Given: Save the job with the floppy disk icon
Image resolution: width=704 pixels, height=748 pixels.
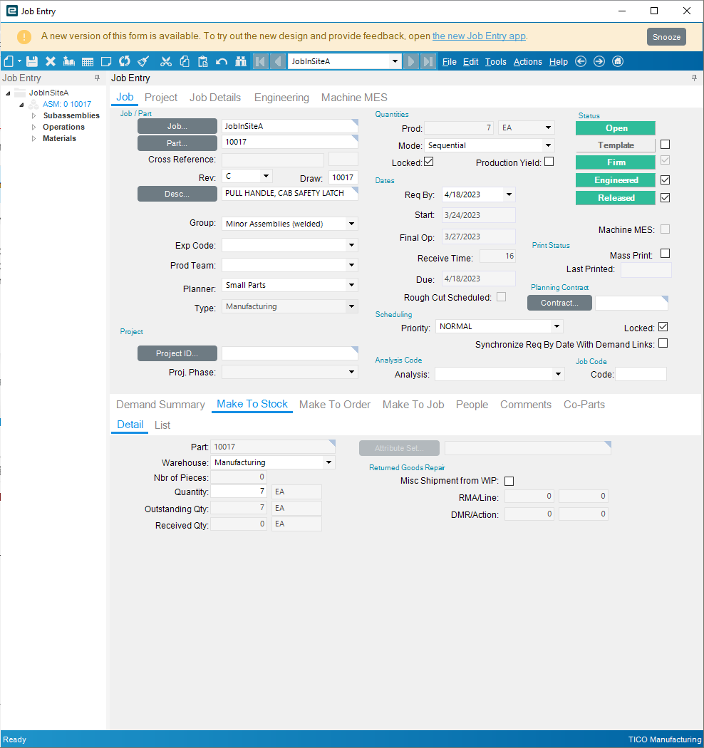Looking at the screenshot, I should (32, 61).
